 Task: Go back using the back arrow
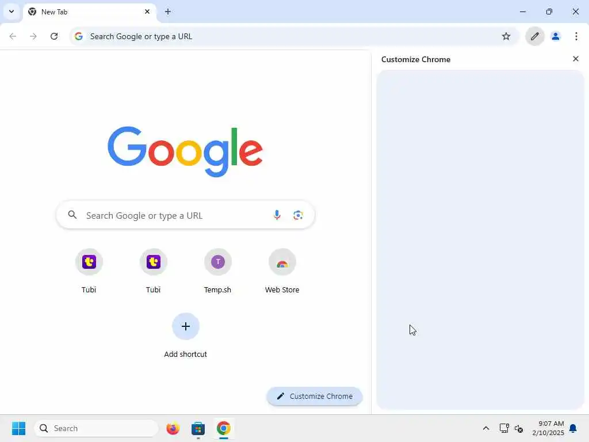[13, 36]
